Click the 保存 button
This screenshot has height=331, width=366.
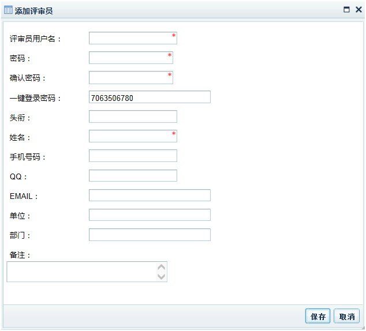tap(318, 316)
